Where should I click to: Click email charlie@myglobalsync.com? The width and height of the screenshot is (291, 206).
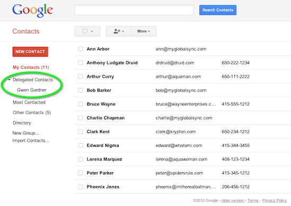[184, 118]
